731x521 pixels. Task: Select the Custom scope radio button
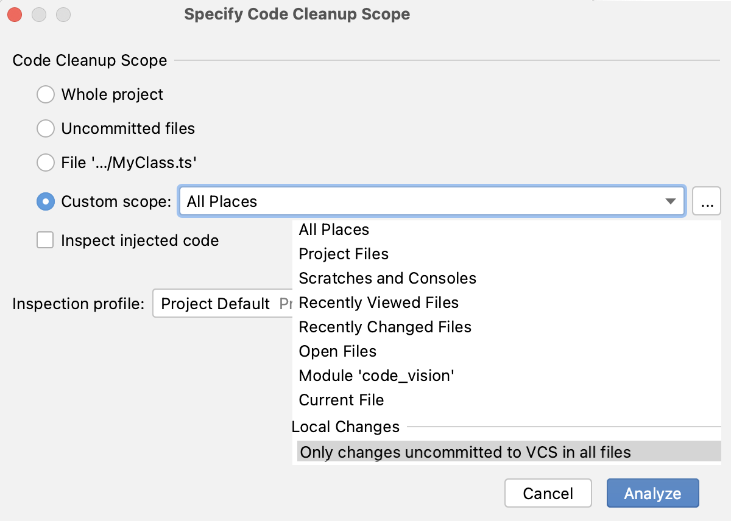point(45,201)
